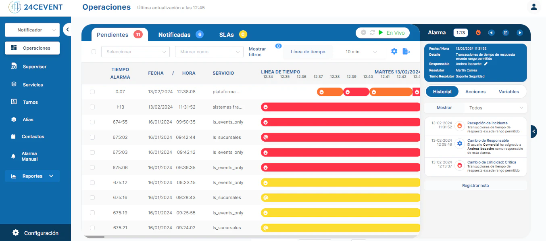
Task: Open the Acciones tab in the alarm panel
Action: [475, 92]
